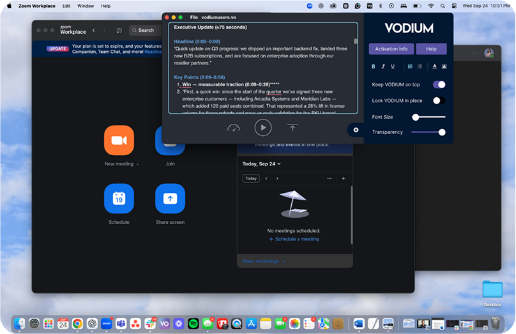Open Trash from the Dock
This screenshot has height=334, width=516.
pos(496,324)
